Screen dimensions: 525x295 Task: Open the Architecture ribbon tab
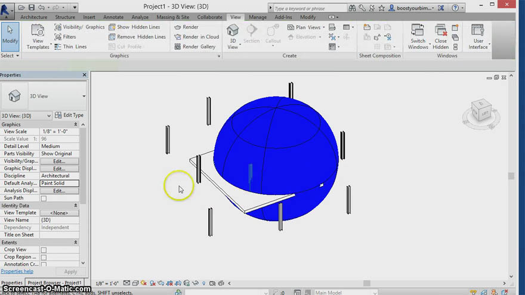[33, 17]
